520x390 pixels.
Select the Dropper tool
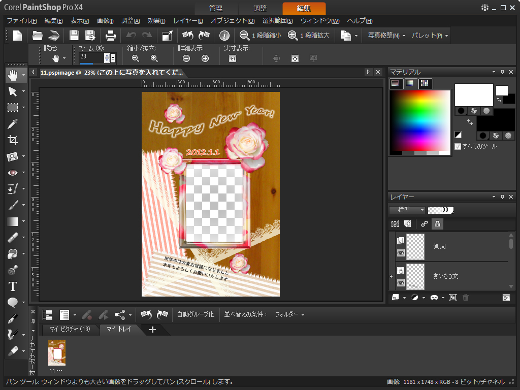point(13,123)
